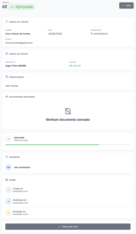Click the sale number #2 heading
136x234 pixels.
pyautogui.click(x=5, y=7)
